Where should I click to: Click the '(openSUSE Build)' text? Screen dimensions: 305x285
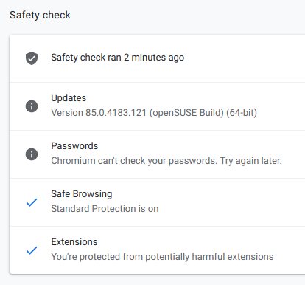point(186,113)
